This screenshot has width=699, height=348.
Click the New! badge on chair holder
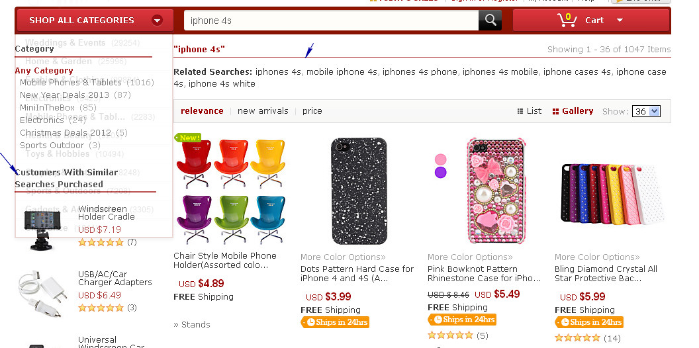pos(187,138)
